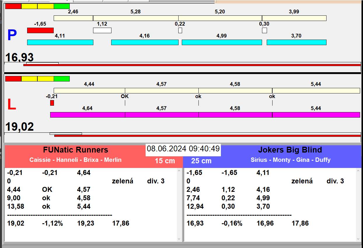The width and height of the screenshot is (363, 248).
Task: Click the 16,93 total time in lane P
Action: [x=20, y=57]
